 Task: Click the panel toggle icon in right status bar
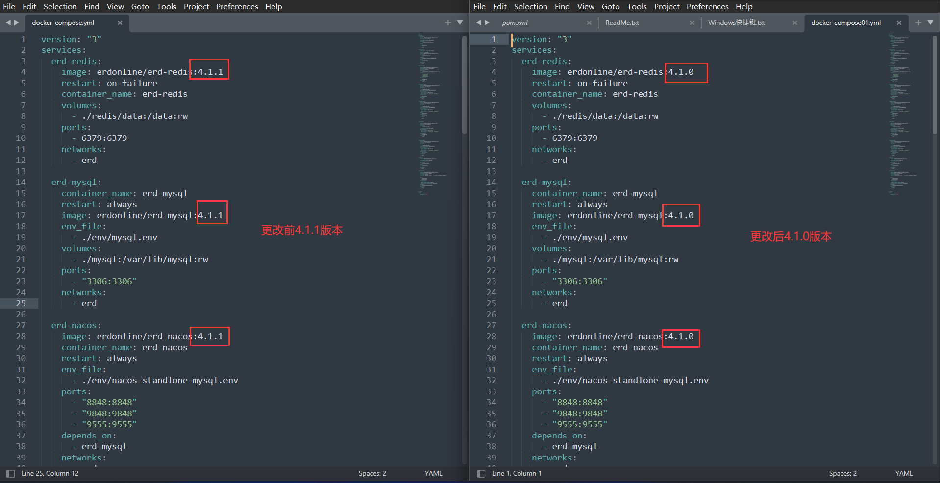[x=480, y=473]
